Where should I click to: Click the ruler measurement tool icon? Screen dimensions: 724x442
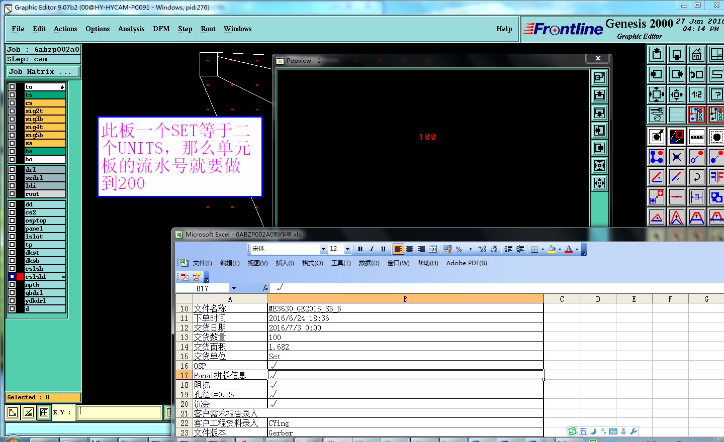click(697, 137)
